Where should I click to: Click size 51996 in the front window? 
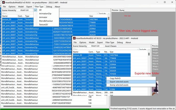[x=112, y=89]
